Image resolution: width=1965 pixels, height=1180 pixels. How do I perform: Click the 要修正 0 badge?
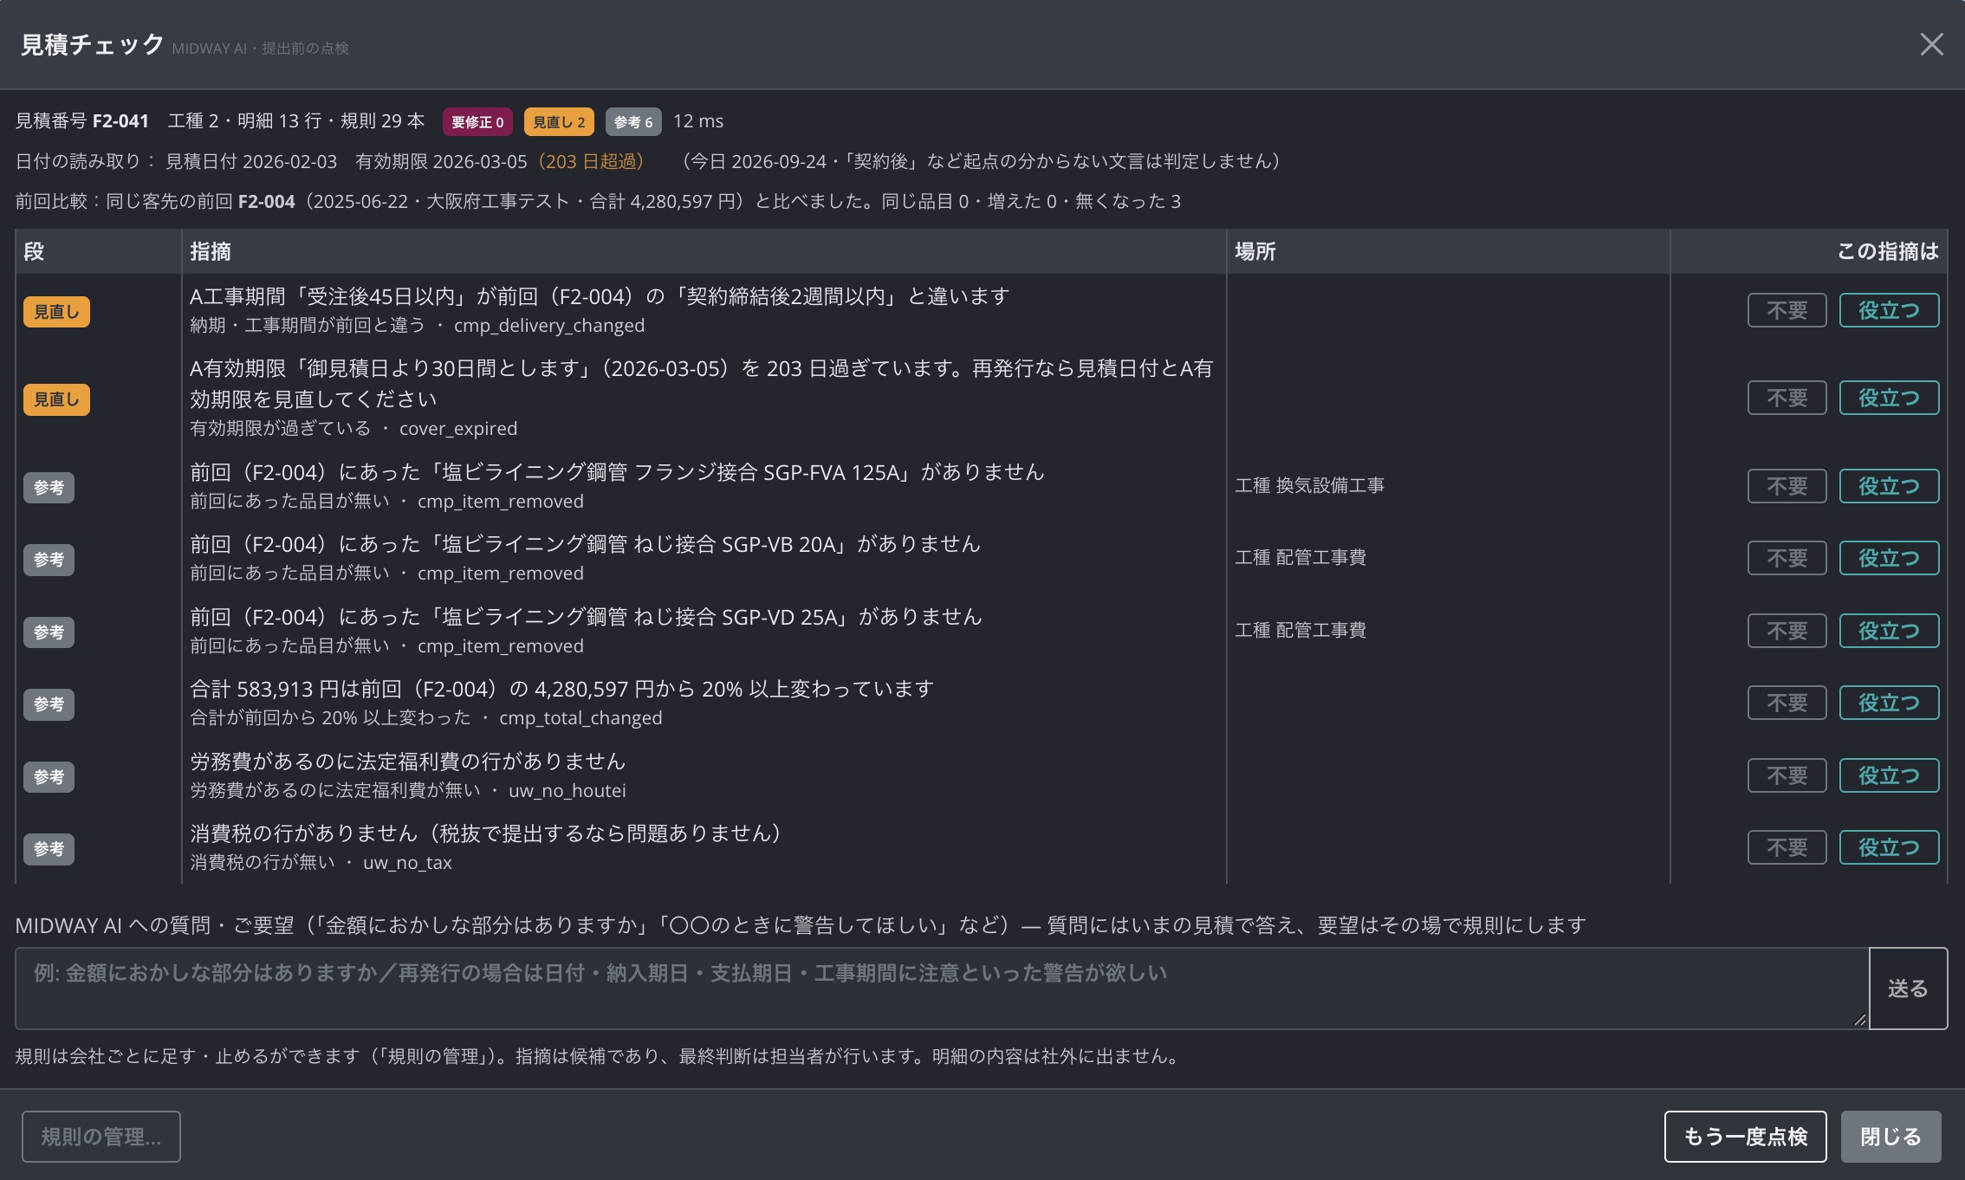coord(477,122)
